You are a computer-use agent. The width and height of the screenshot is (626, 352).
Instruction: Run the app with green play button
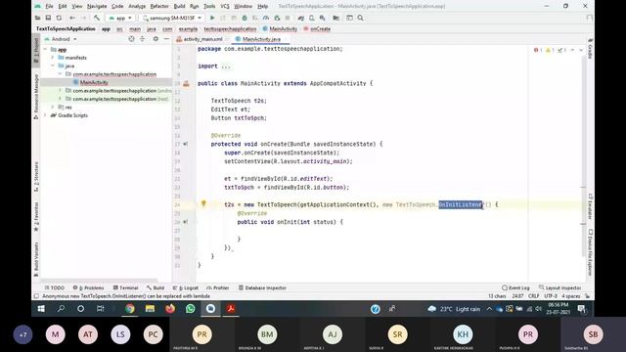pos(212,18)
